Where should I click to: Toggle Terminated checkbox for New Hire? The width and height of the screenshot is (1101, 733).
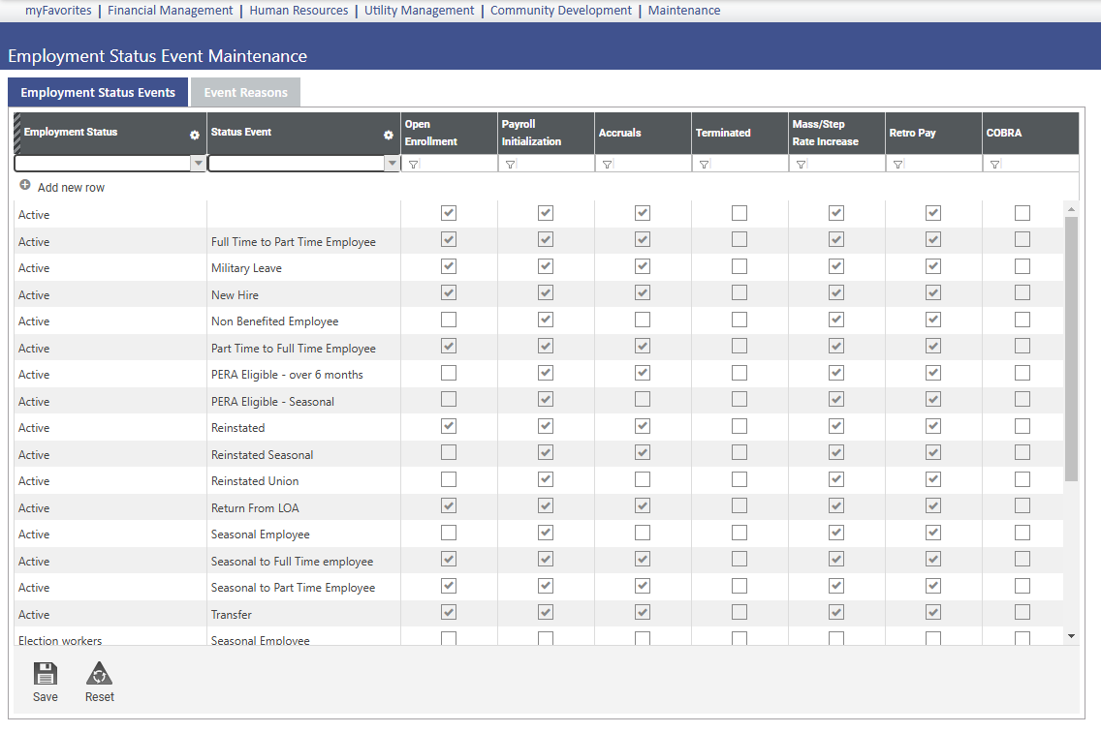tap(739, 293)
